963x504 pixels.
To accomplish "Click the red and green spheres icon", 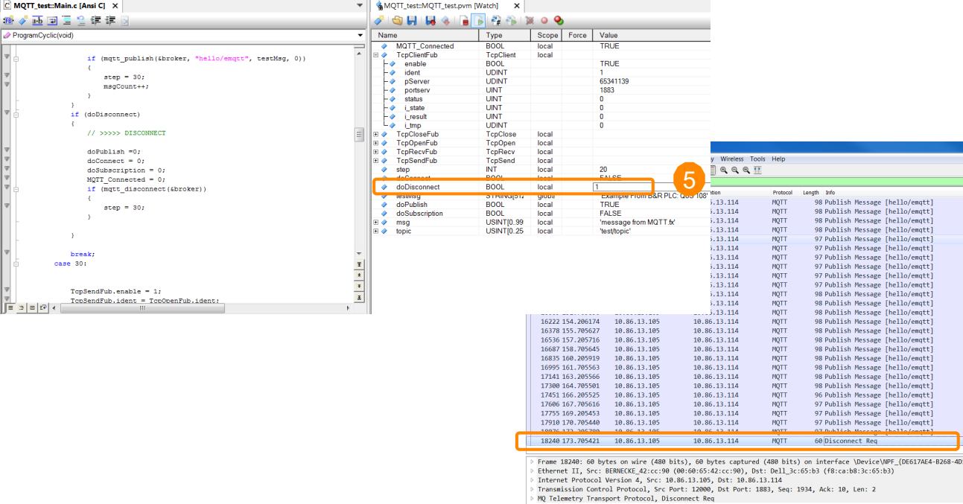I will pyautogui.click(x=559, y=21).
